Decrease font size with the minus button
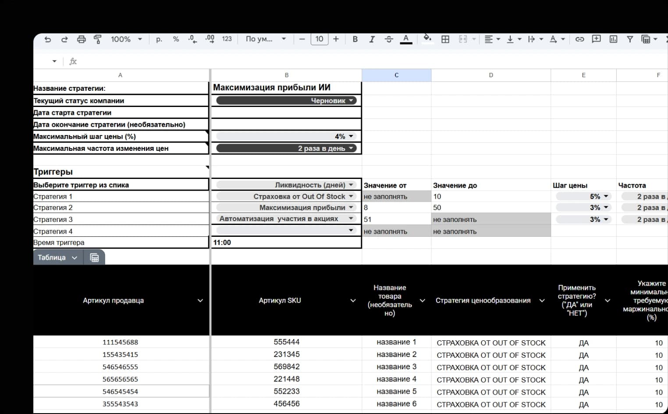The height and width of the screenshot is (414, 668). tap(302, 39)
